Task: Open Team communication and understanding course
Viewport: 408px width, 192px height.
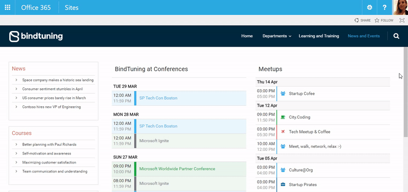Action: tap(55, 172)
